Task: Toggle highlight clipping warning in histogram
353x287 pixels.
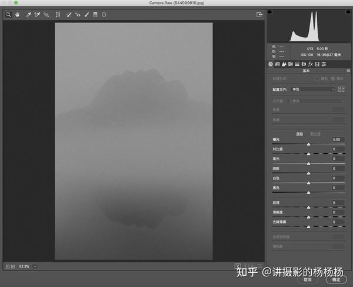Action: click(x=348, y=12)
